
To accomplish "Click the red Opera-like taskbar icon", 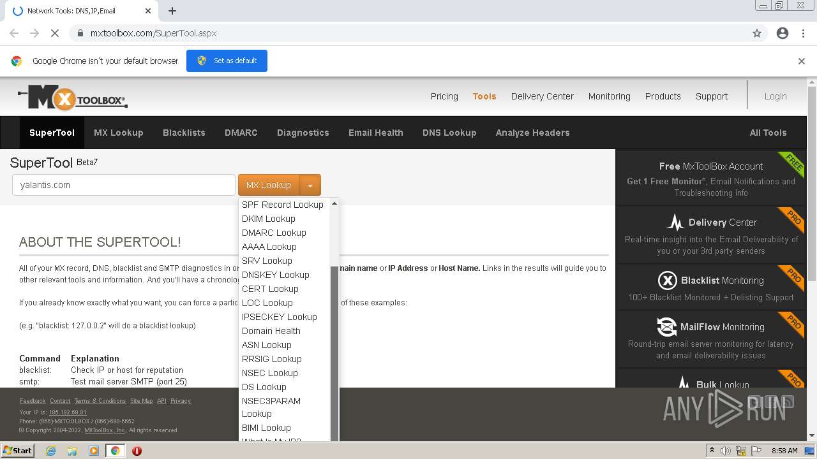I will click(137, 451).
